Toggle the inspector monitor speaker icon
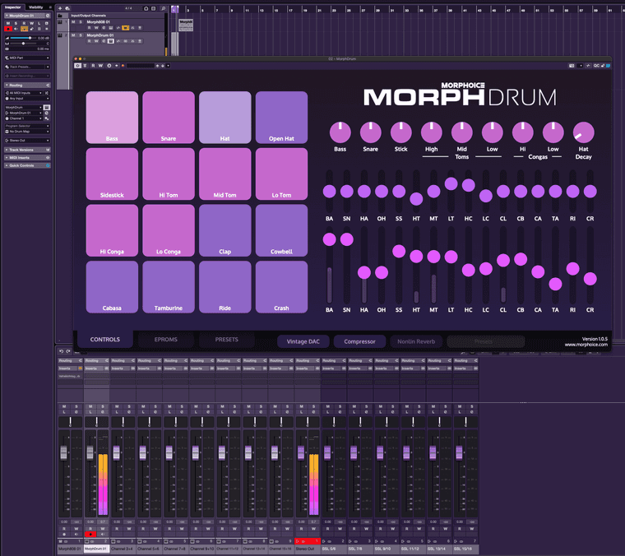The height and width of the screenshot is (556, 625). pos(16,29)
